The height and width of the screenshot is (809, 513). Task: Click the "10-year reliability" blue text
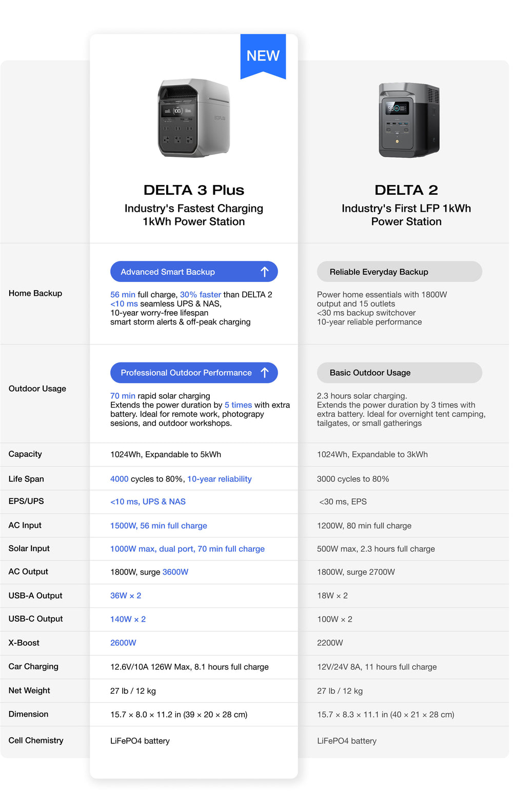(220, 479)
